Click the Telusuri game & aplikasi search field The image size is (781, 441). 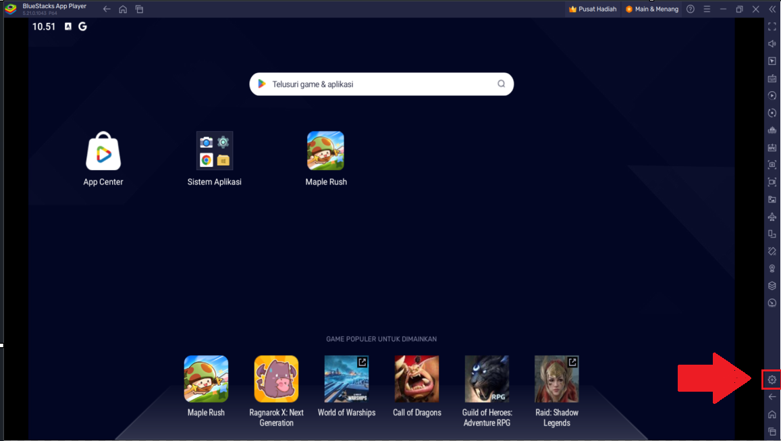(x=381, y=84)
